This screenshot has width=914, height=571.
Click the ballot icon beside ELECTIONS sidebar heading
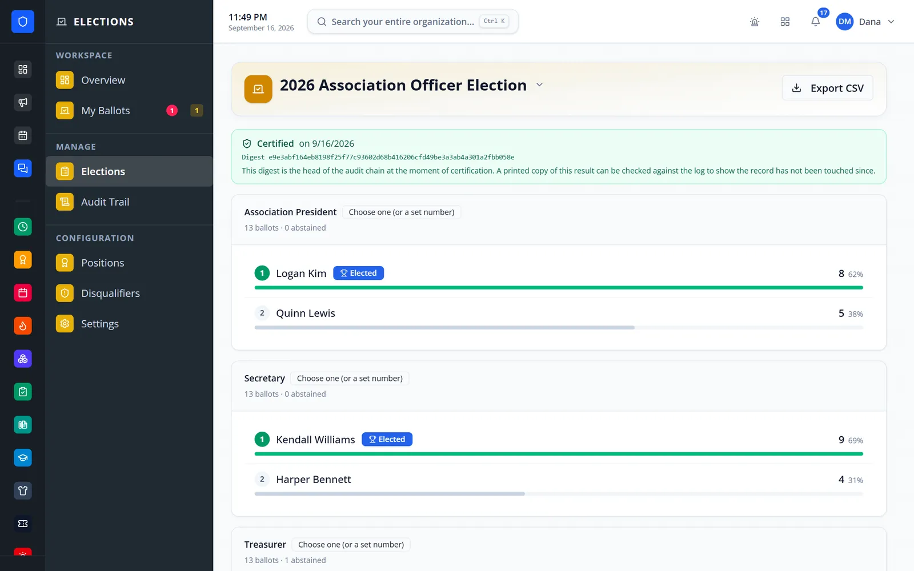click(62, 22)
